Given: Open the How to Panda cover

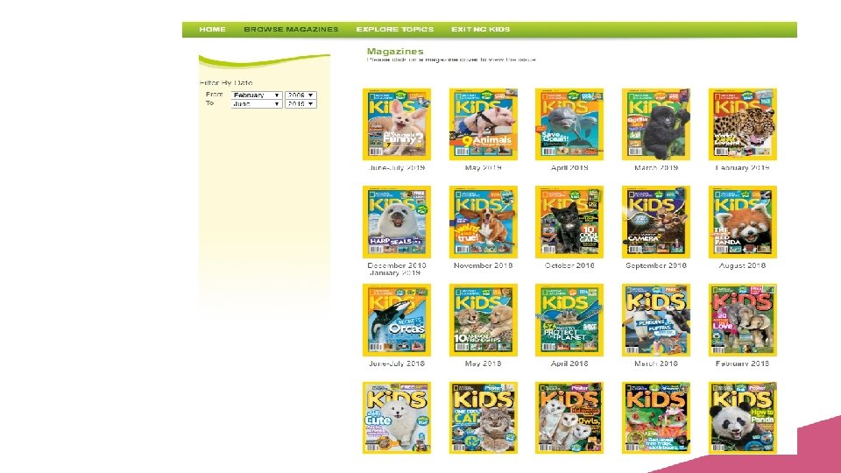Looking at the screenshot, I should tap(742, 418).
